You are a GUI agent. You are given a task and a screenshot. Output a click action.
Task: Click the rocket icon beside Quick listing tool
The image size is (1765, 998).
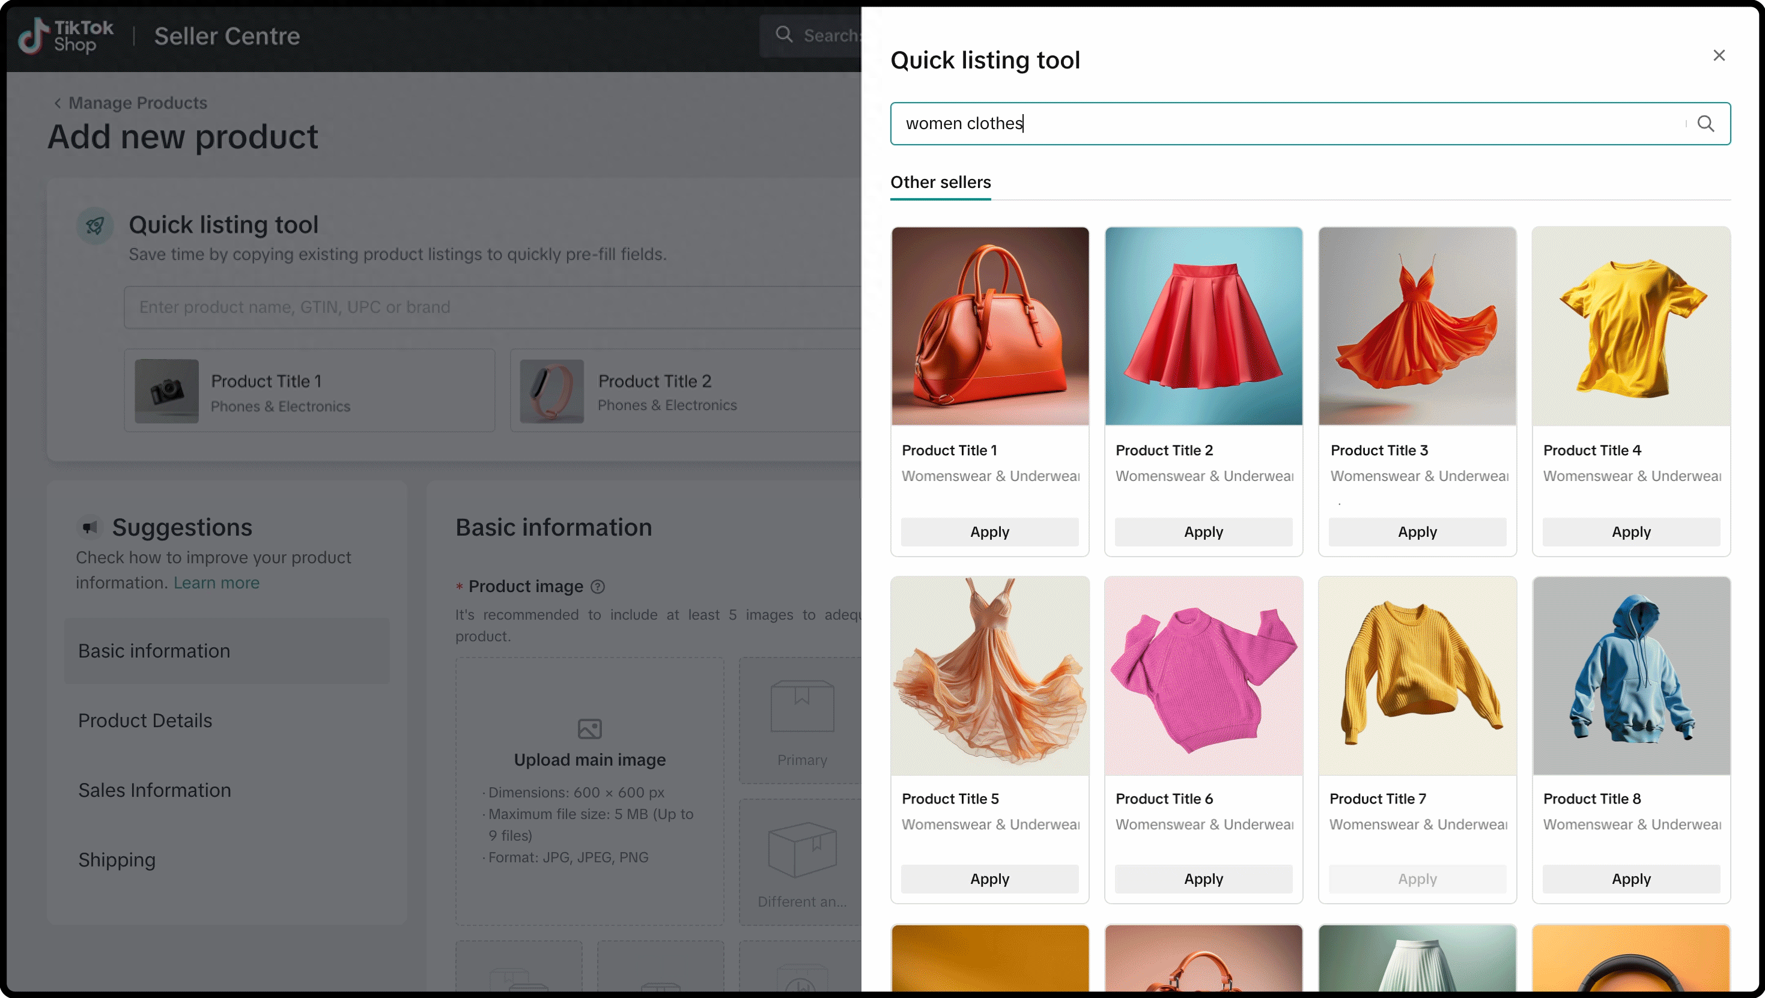click(x=96, y=226)
